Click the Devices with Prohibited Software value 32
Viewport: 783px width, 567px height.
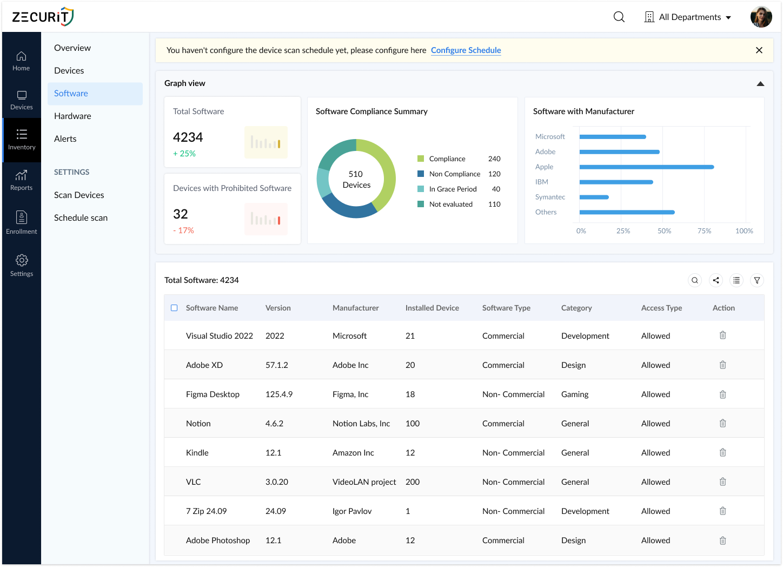181,214
